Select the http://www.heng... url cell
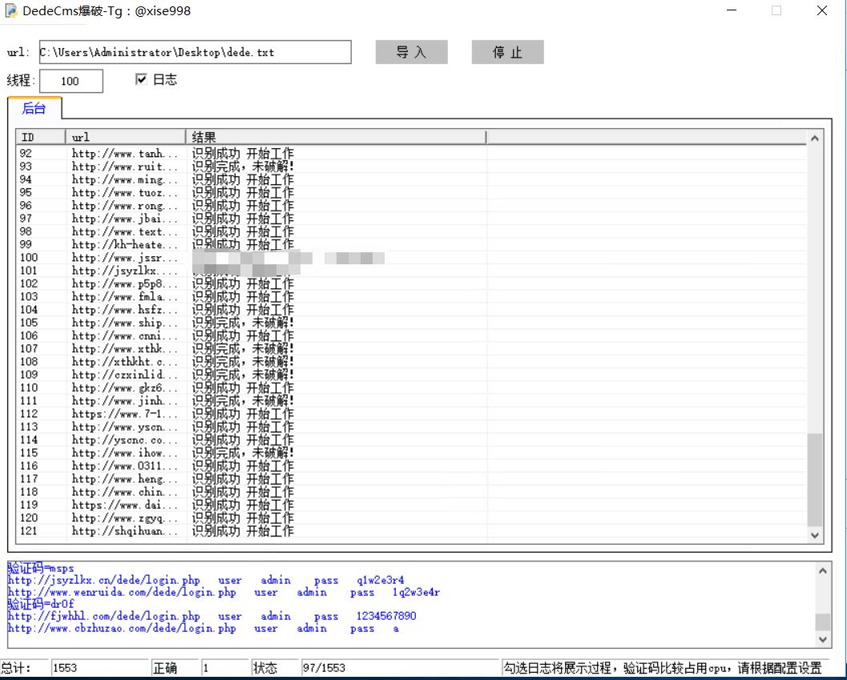This screenshot has width=847, height=680. pos(125,478)
